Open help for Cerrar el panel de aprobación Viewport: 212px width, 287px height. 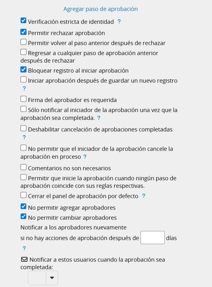pos(144,196)
